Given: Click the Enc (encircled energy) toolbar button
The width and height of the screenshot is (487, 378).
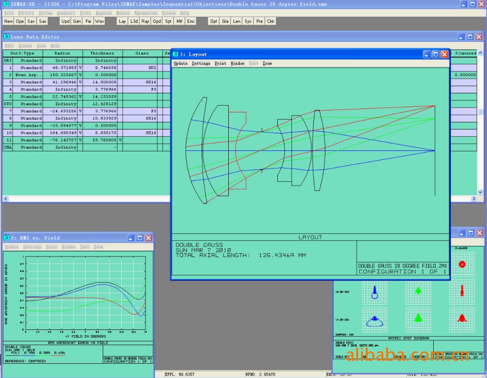Looking at the screenshot, I should coord(191,21).
